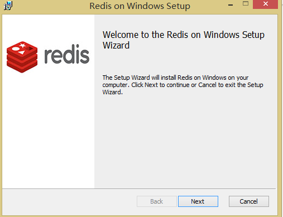
Task: Click the dark square on Redis cube
Action: point(30,49)
